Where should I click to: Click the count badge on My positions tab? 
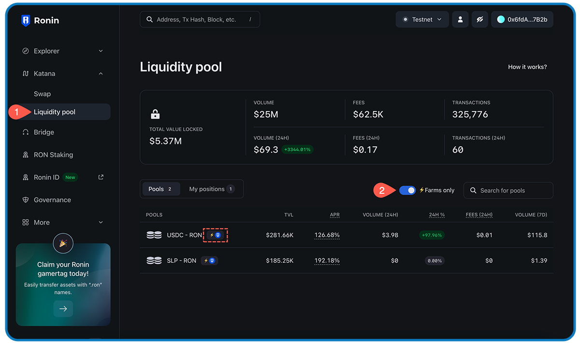coord(231,189)
